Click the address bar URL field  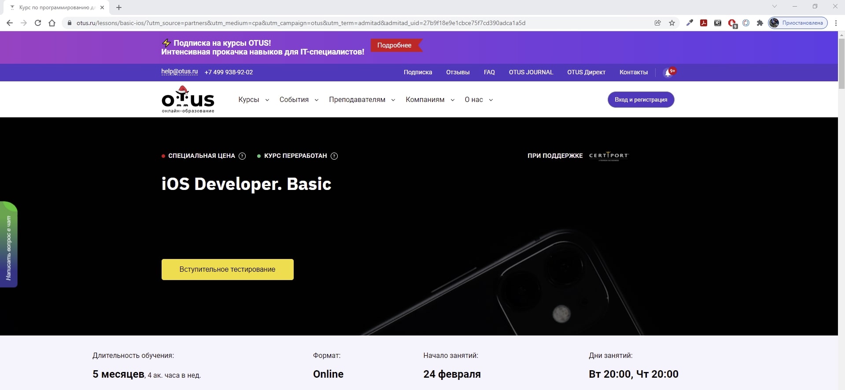point(301,23)
